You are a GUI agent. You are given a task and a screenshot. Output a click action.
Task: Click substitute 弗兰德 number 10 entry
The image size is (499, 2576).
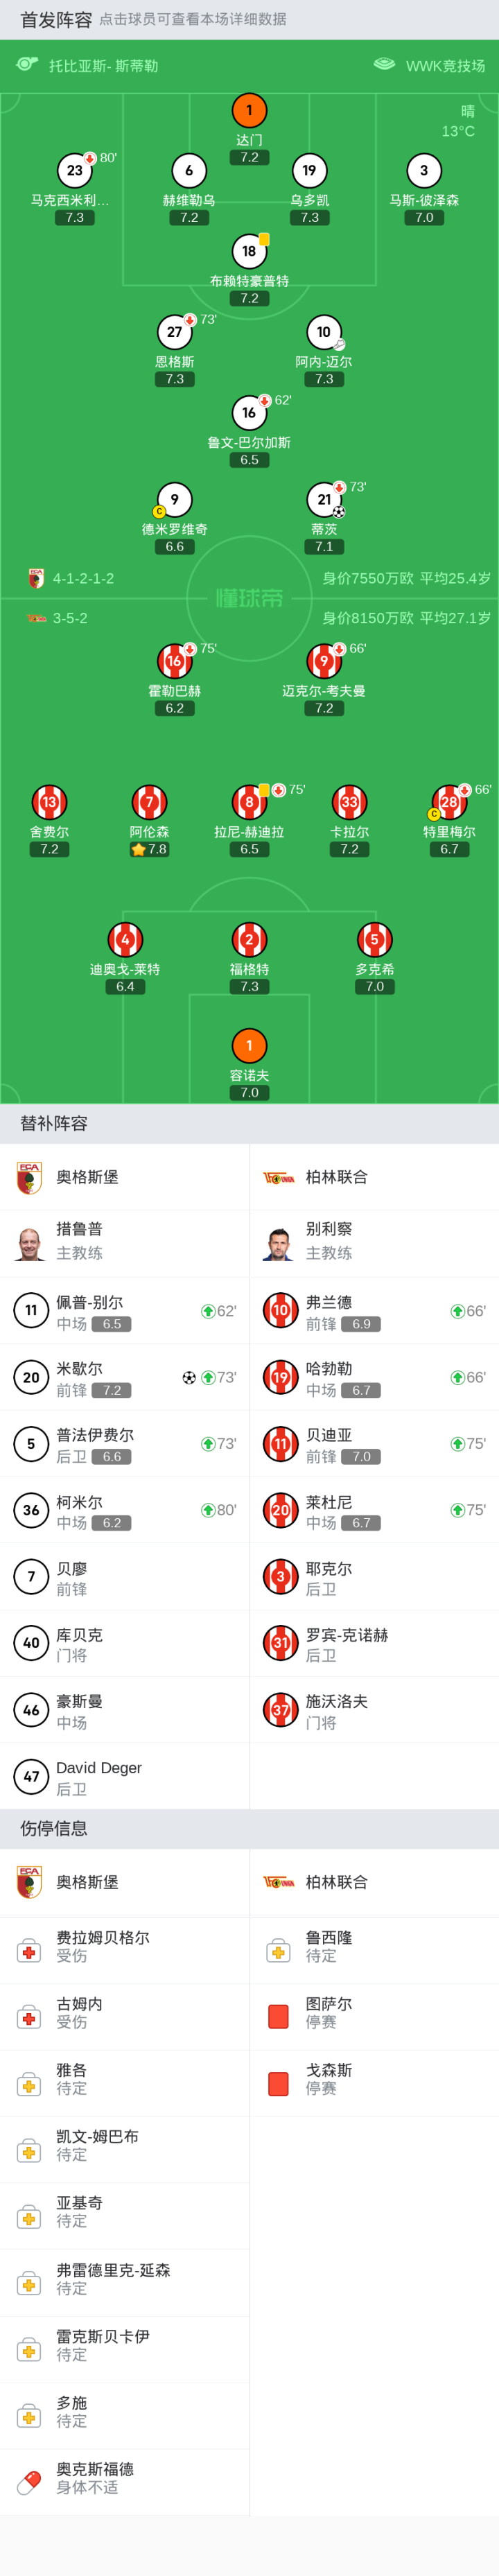[x=374, y=1310]
